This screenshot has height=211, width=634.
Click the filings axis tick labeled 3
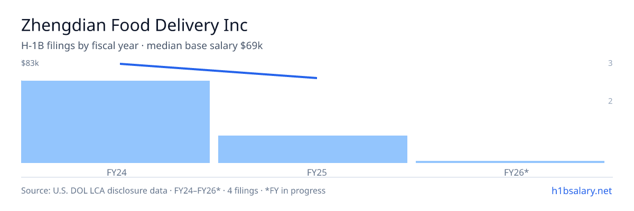(610, 63)
